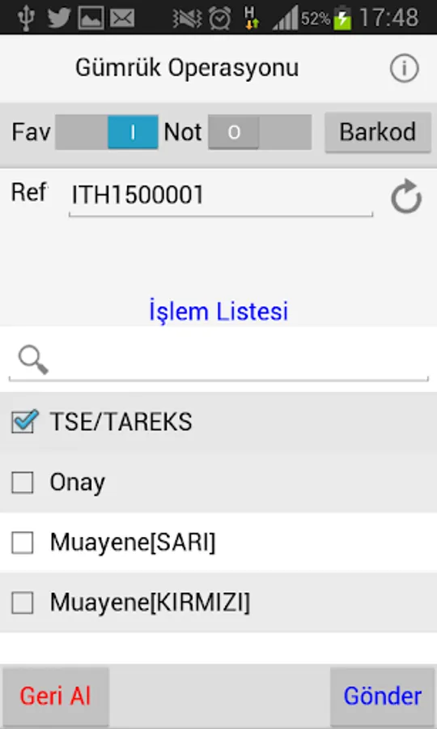
Task: Check the Muayene[SARI] checkbox
Action: (23, 543)
